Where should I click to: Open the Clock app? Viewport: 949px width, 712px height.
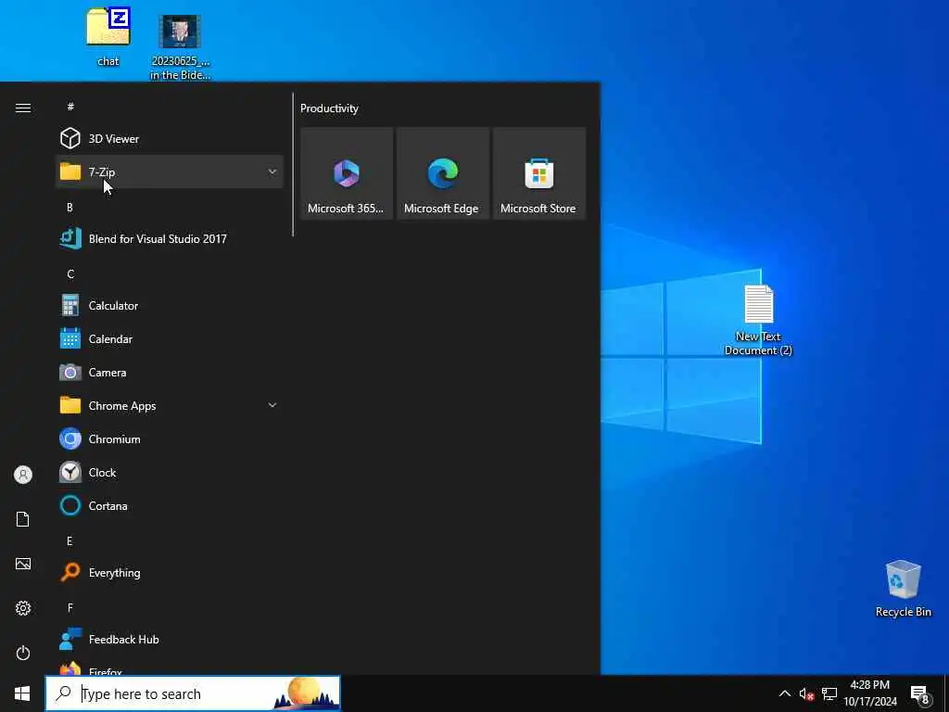[x=169, y=472]
